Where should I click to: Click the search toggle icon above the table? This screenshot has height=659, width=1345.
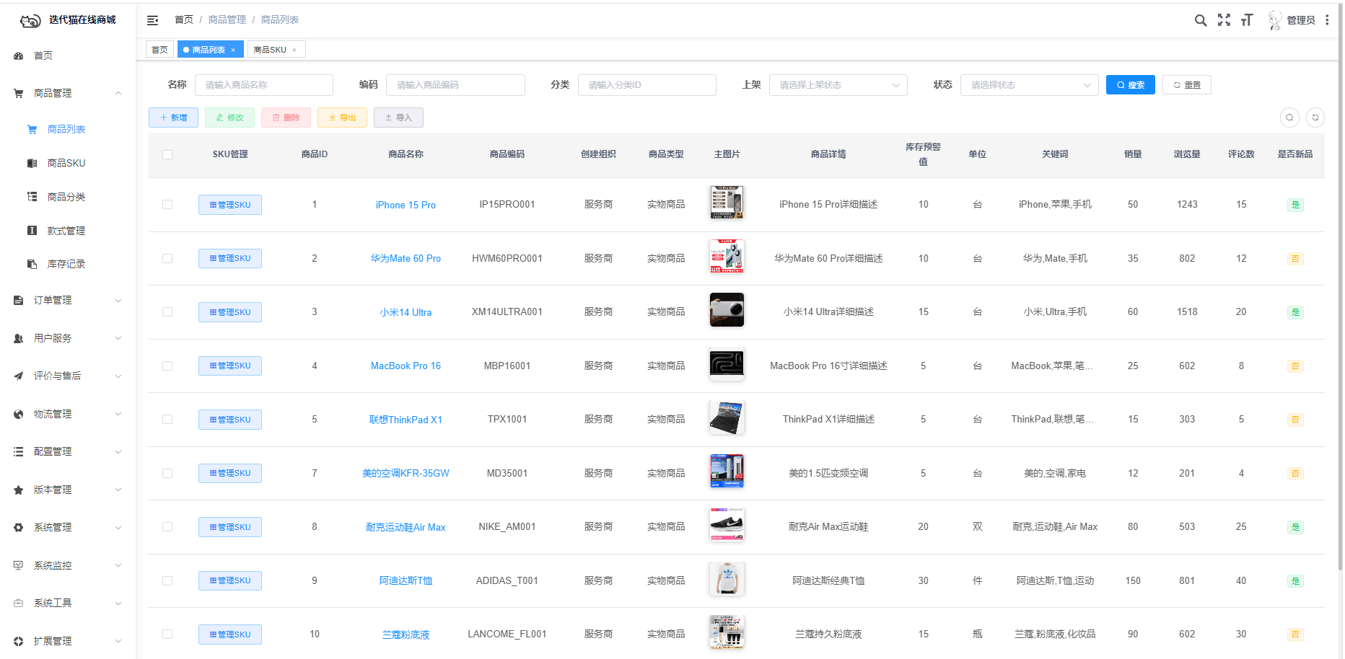pyautogui.click(x=1289, y=118)
